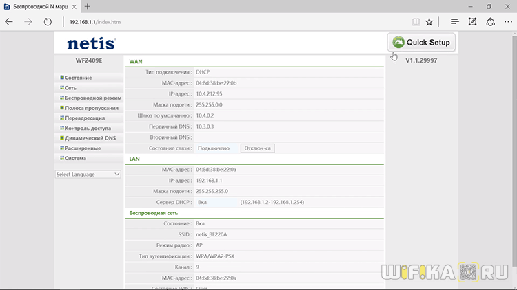This screenshot has width=517, height=290.
Task: Click the Share icon in toolbar
Action: coord(491,22)
